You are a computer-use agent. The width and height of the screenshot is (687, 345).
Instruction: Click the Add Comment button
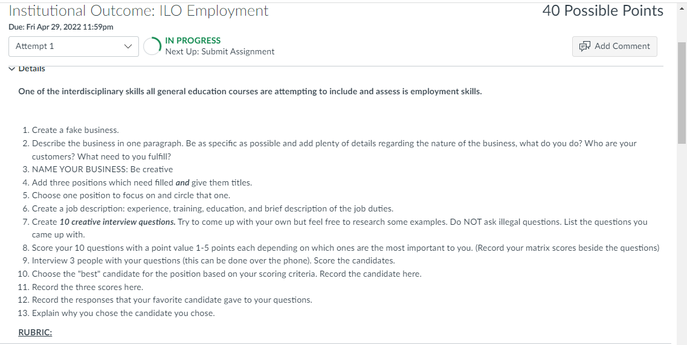click(614, 47)
